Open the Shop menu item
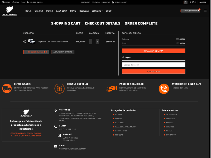The width and height of the screenshot is (211, 158). [x=109, y=11]
